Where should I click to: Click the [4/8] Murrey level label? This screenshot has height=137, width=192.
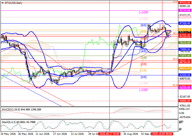tap(143, 52)
